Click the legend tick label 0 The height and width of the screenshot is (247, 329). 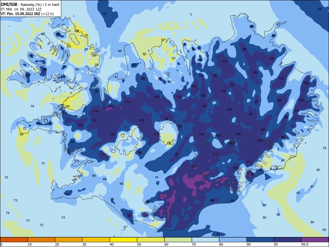(x=1, y=244)
